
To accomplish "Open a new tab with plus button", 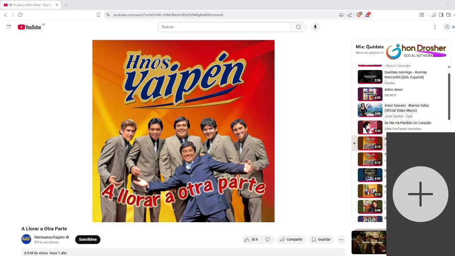I will [66, 5].
